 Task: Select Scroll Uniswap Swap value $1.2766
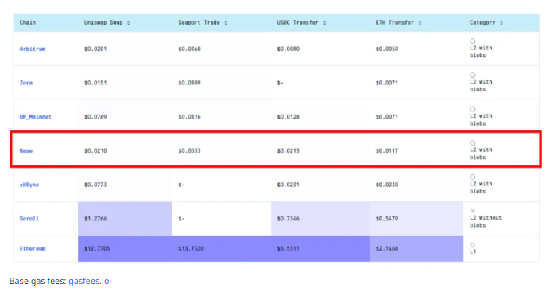(x=95, y=219)
